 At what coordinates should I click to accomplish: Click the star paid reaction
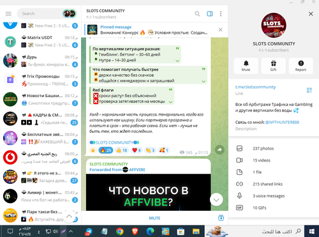(93, 150)
